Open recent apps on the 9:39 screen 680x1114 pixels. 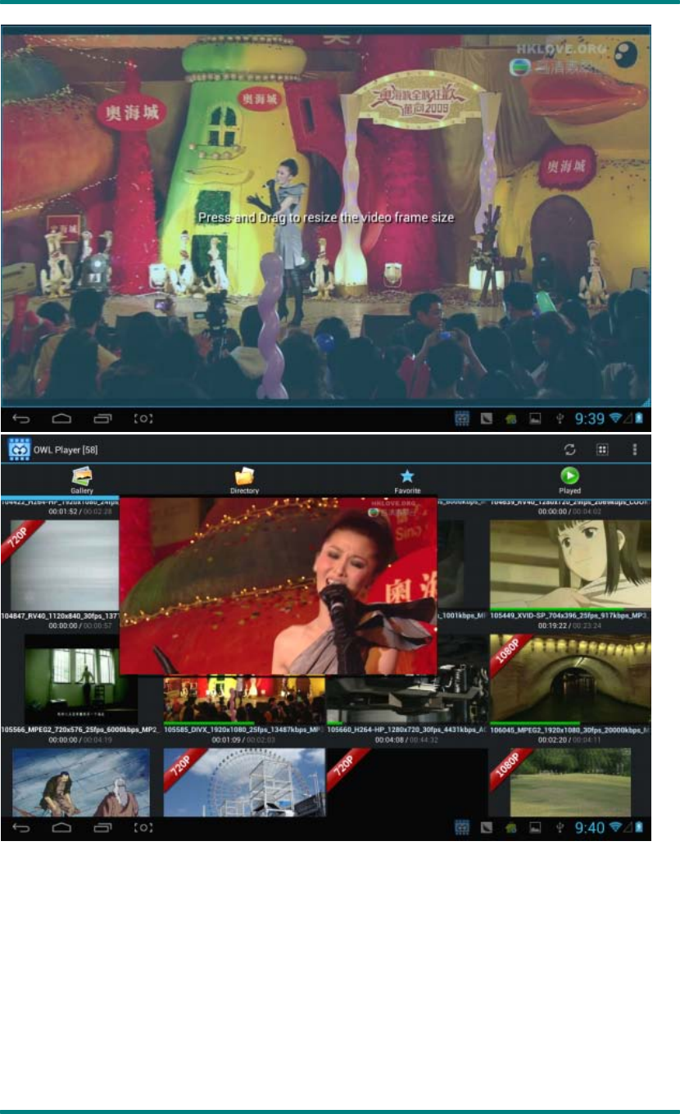point(102,419)
